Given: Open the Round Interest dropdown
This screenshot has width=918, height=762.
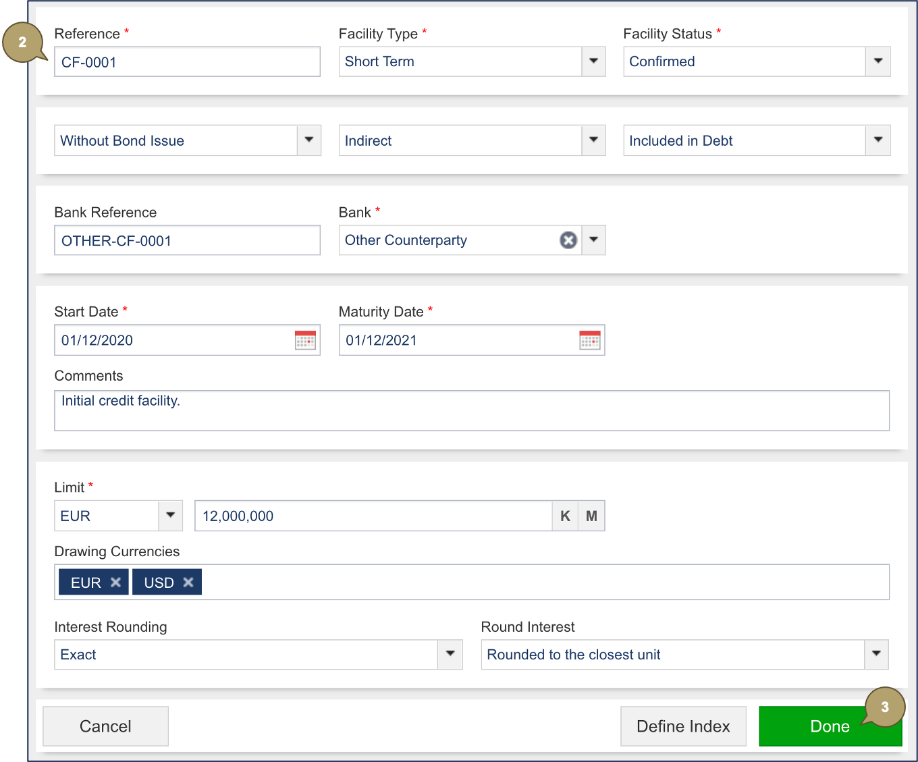Looking at the screenshot, I should [876, 655].
